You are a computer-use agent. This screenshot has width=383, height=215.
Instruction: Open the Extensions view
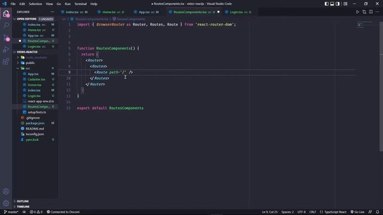click(6, 62)
